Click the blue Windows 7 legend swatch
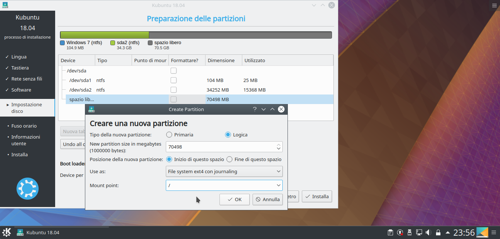 pyautogui.click(x=63, y=43)
